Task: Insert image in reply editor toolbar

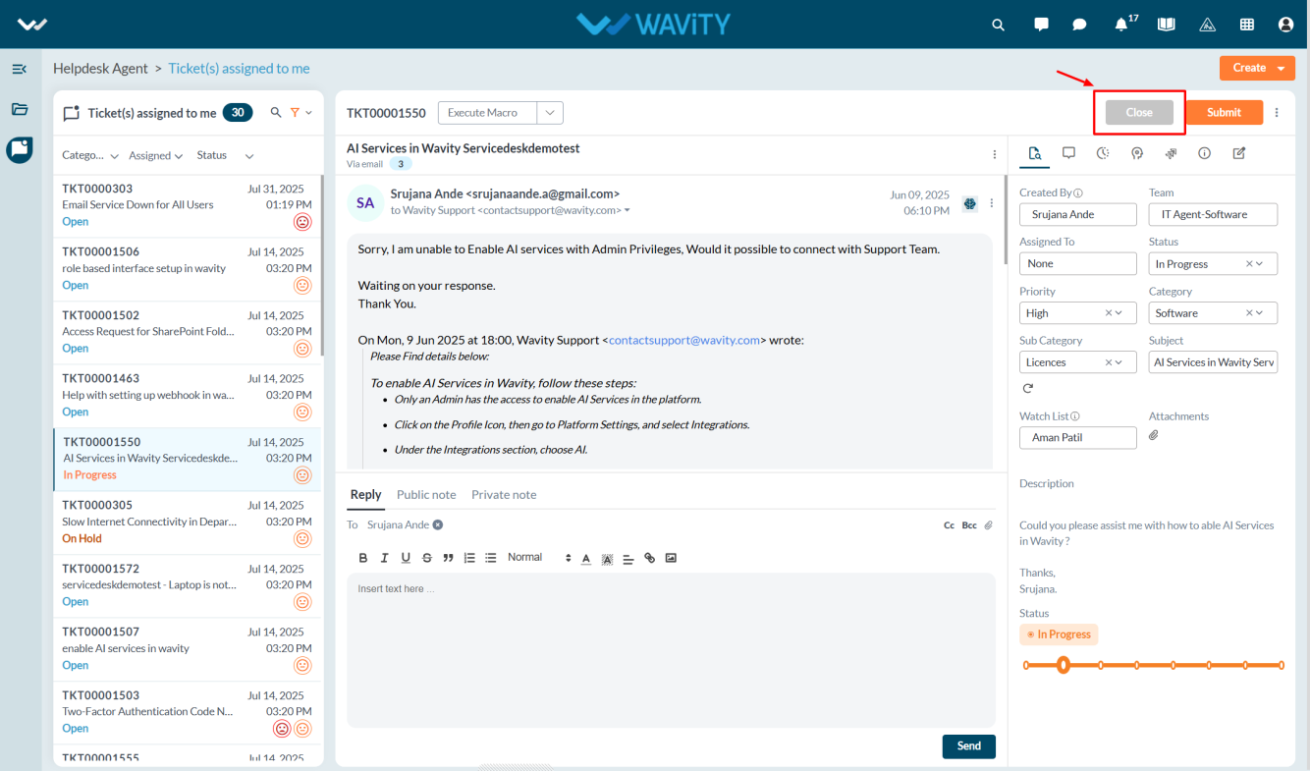Action: pyautogui.click(x=671, y=558)
